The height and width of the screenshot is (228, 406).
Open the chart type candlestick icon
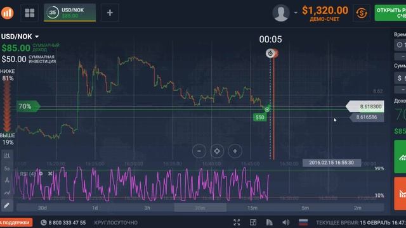coord(7,155)
